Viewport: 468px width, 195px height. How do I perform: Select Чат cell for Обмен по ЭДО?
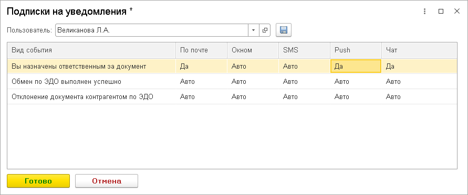point(419,82)
